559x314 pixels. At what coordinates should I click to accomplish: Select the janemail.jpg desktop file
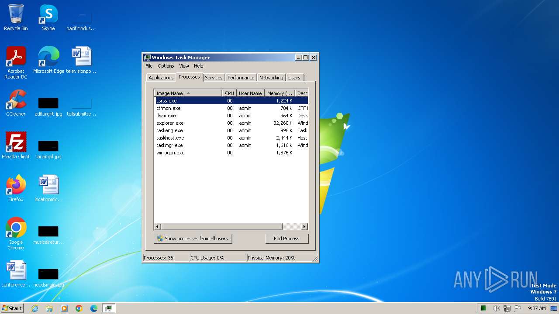point(48,150)
